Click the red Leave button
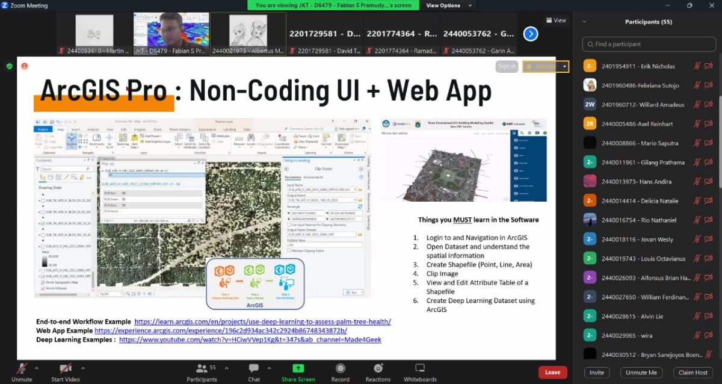This screenshot has height=384, width=722. tap(553, 373)
